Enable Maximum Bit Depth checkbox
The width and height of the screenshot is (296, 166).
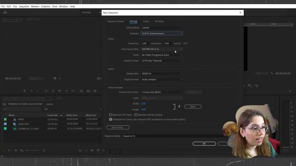pos(111,115)
